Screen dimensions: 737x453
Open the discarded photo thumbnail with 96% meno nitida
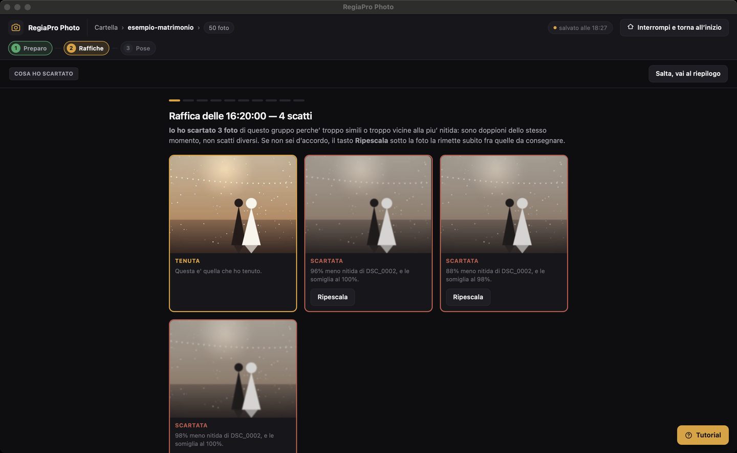point(368,204)
